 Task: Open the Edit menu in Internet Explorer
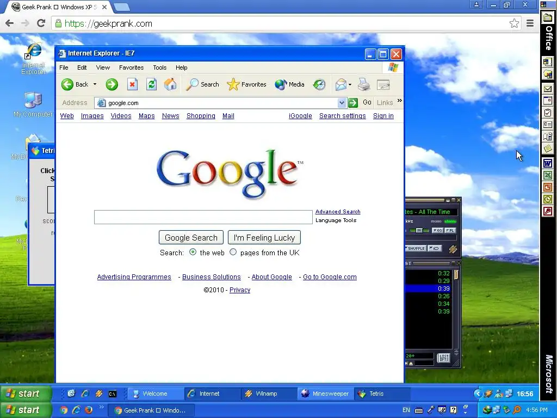tap(82, 67)
